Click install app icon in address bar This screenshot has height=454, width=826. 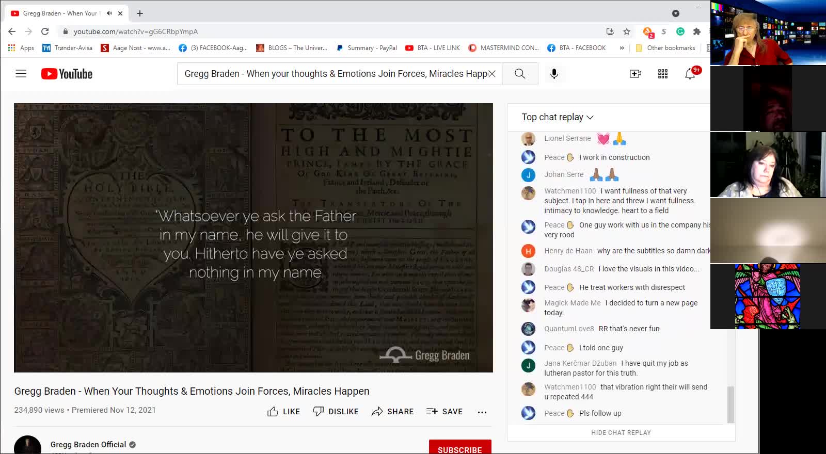(610, 31)
